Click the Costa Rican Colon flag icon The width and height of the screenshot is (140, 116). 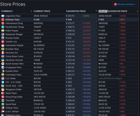coord(3,56)
